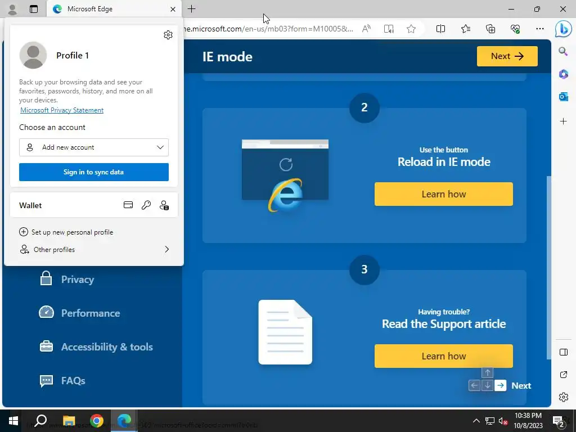This screenshot has height=432, width=576.
Task: Open the tab actions menu icon
Action: (x=34, y=9)
